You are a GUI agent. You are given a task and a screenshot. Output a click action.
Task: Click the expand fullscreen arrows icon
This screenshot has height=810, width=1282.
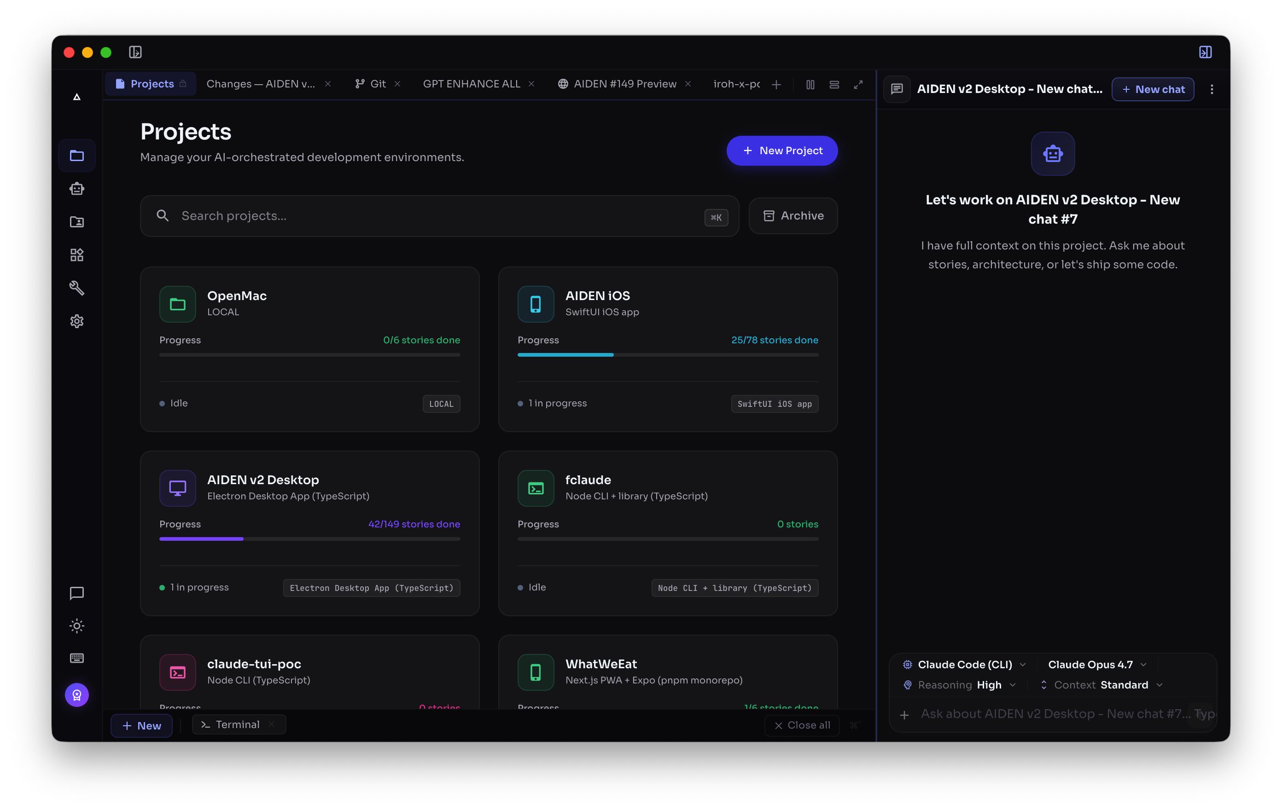tap(858, 84)
